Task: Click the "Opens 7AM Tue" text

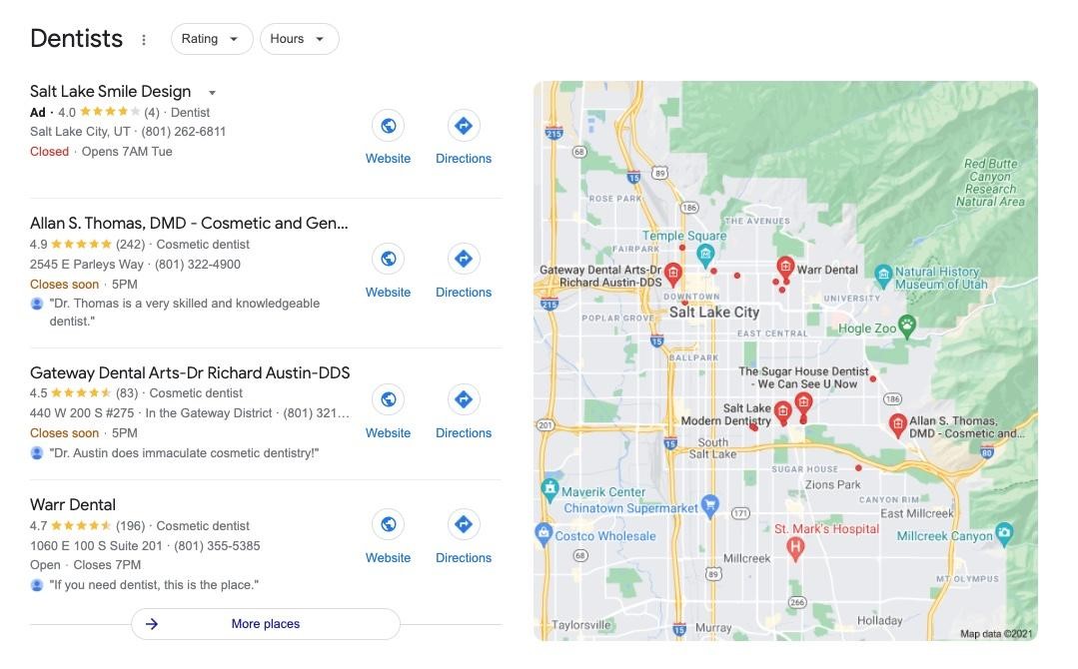Action: coord(127,152)
